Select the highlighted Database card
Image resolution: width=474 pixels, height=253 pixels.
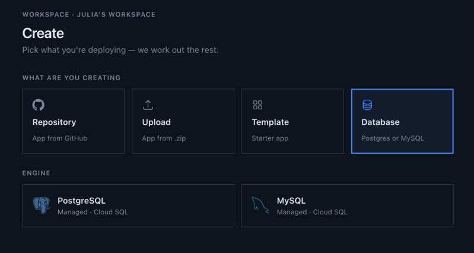click(402, 121)
